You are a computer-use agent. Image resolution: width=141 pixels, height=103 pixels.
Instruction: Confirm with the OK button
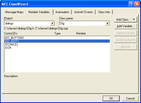point(111,98)
